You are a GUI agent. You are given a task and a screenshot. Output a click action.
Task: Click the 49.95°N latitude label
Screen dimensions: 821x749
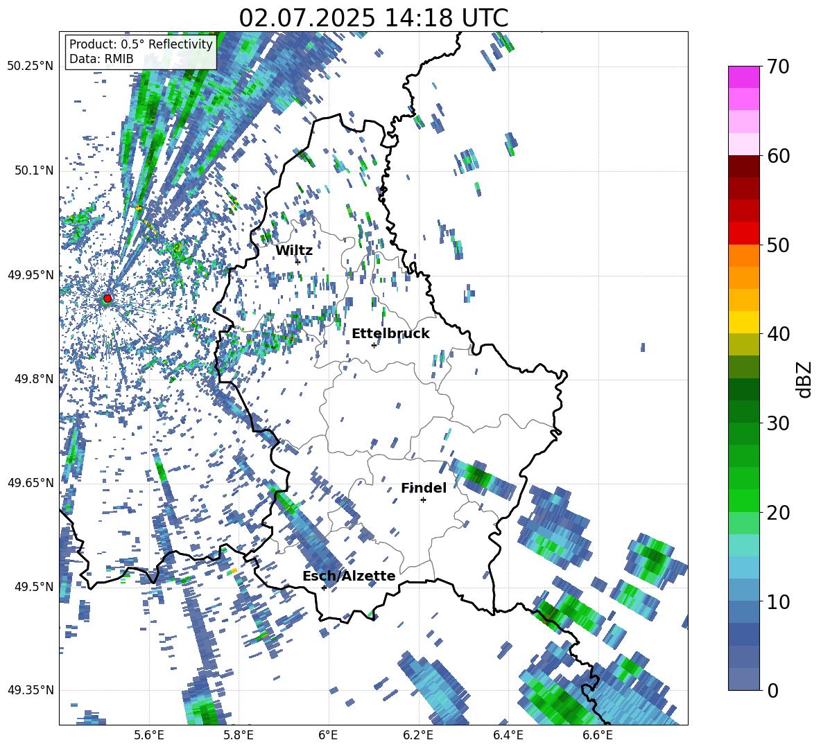pos(31,274)
